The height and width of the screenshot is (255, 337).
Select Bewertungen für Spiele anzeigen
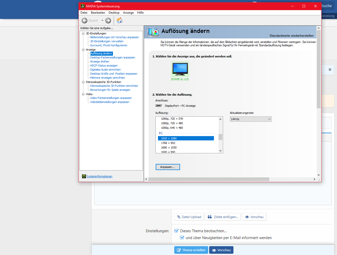click(x=110, y=90)
